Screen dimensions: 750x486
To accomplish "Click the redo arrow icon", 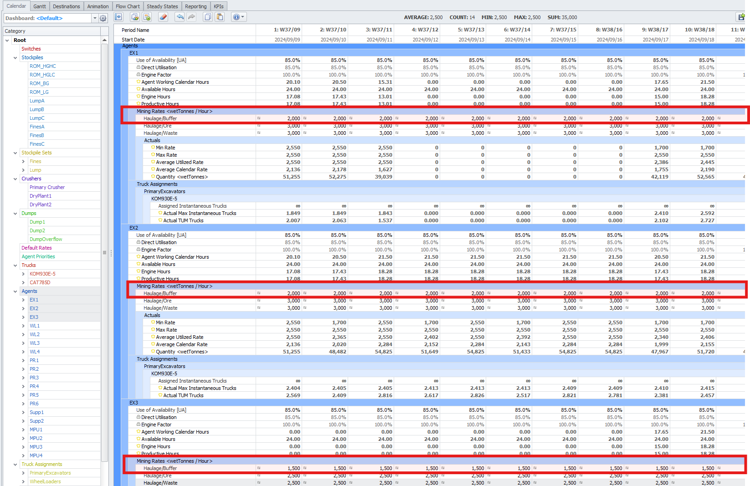I will [x=191, y=17].
